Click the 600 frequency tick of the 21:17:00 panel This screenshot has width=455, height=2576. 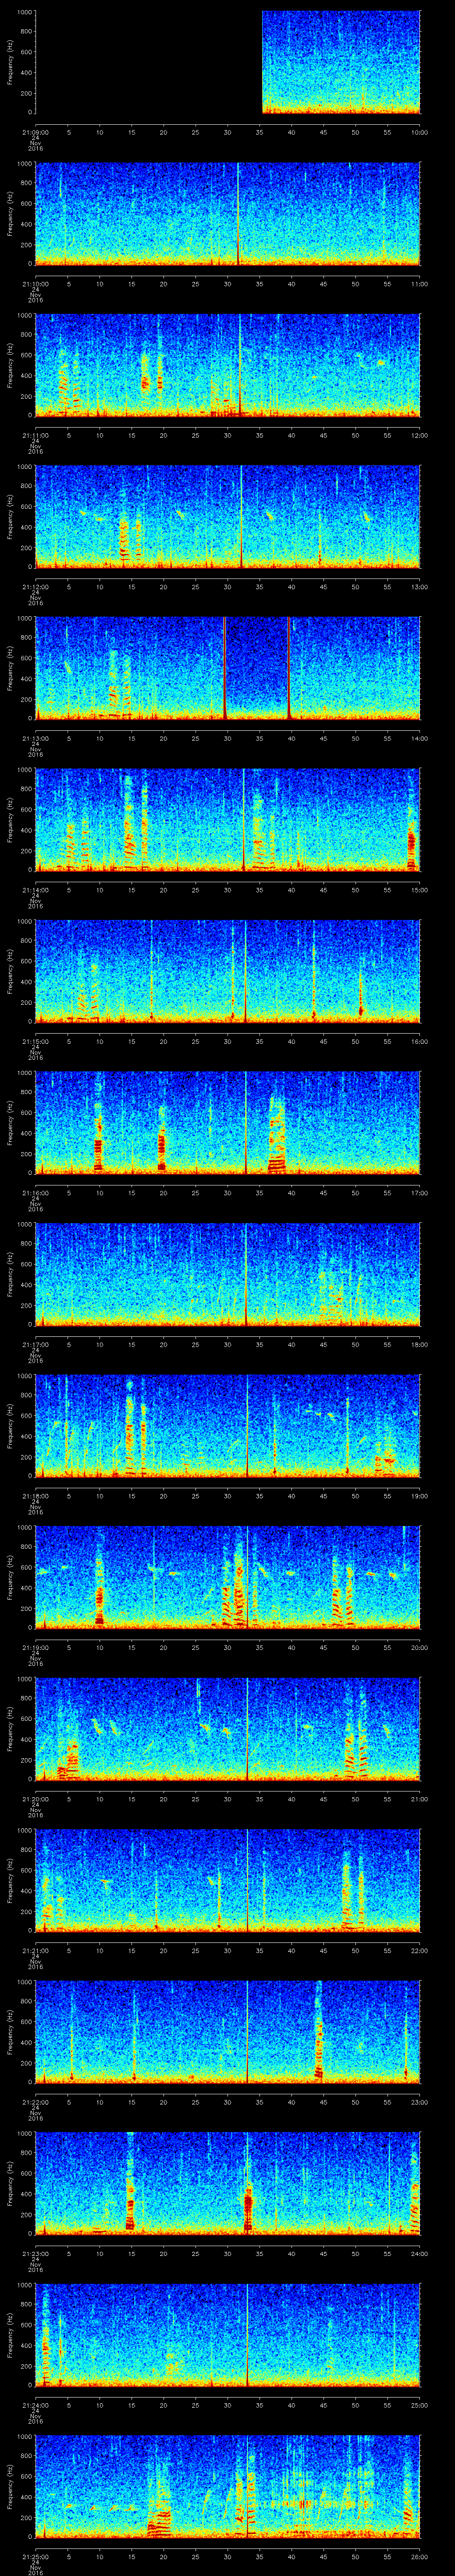[x=26, y=1264]
